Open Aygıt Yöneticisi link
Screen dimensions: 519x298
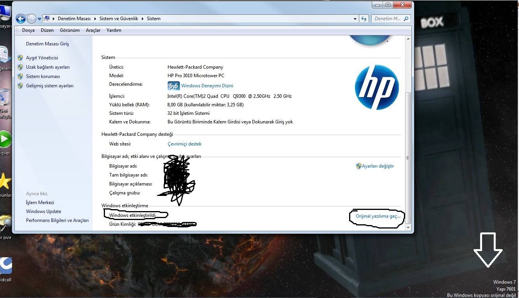(x=42, y=58)
